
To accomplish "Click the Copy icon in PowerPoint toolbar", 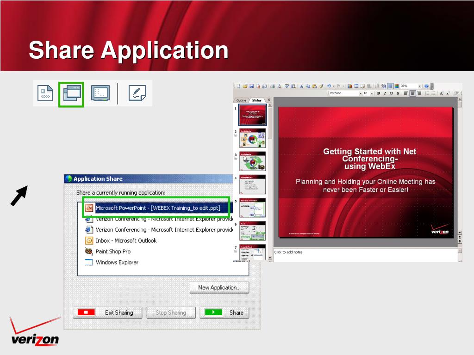I will coord(308,86).
